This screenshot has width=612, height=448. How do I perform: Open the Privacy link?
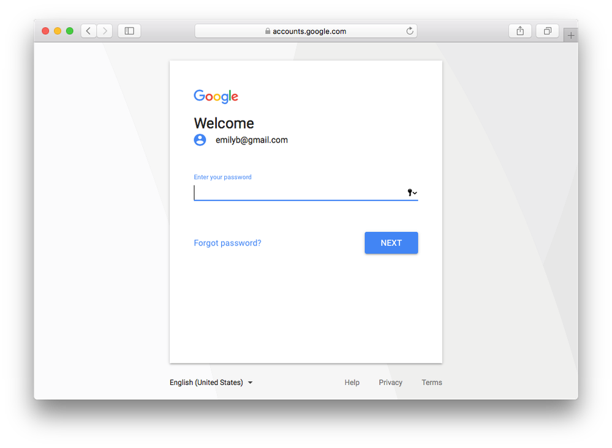coord(390,383)
